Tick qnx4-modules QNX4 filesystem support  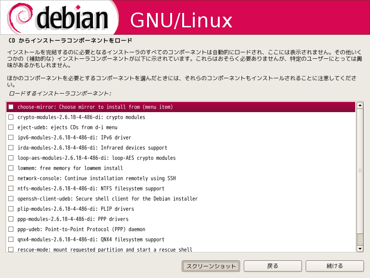click(x=11, y=239)
